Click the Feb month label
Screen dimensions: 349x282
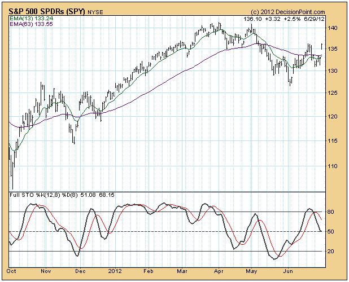(x=149, y=271)
